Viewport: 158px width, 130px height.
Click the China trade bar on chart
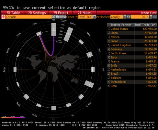pos(68,34)
